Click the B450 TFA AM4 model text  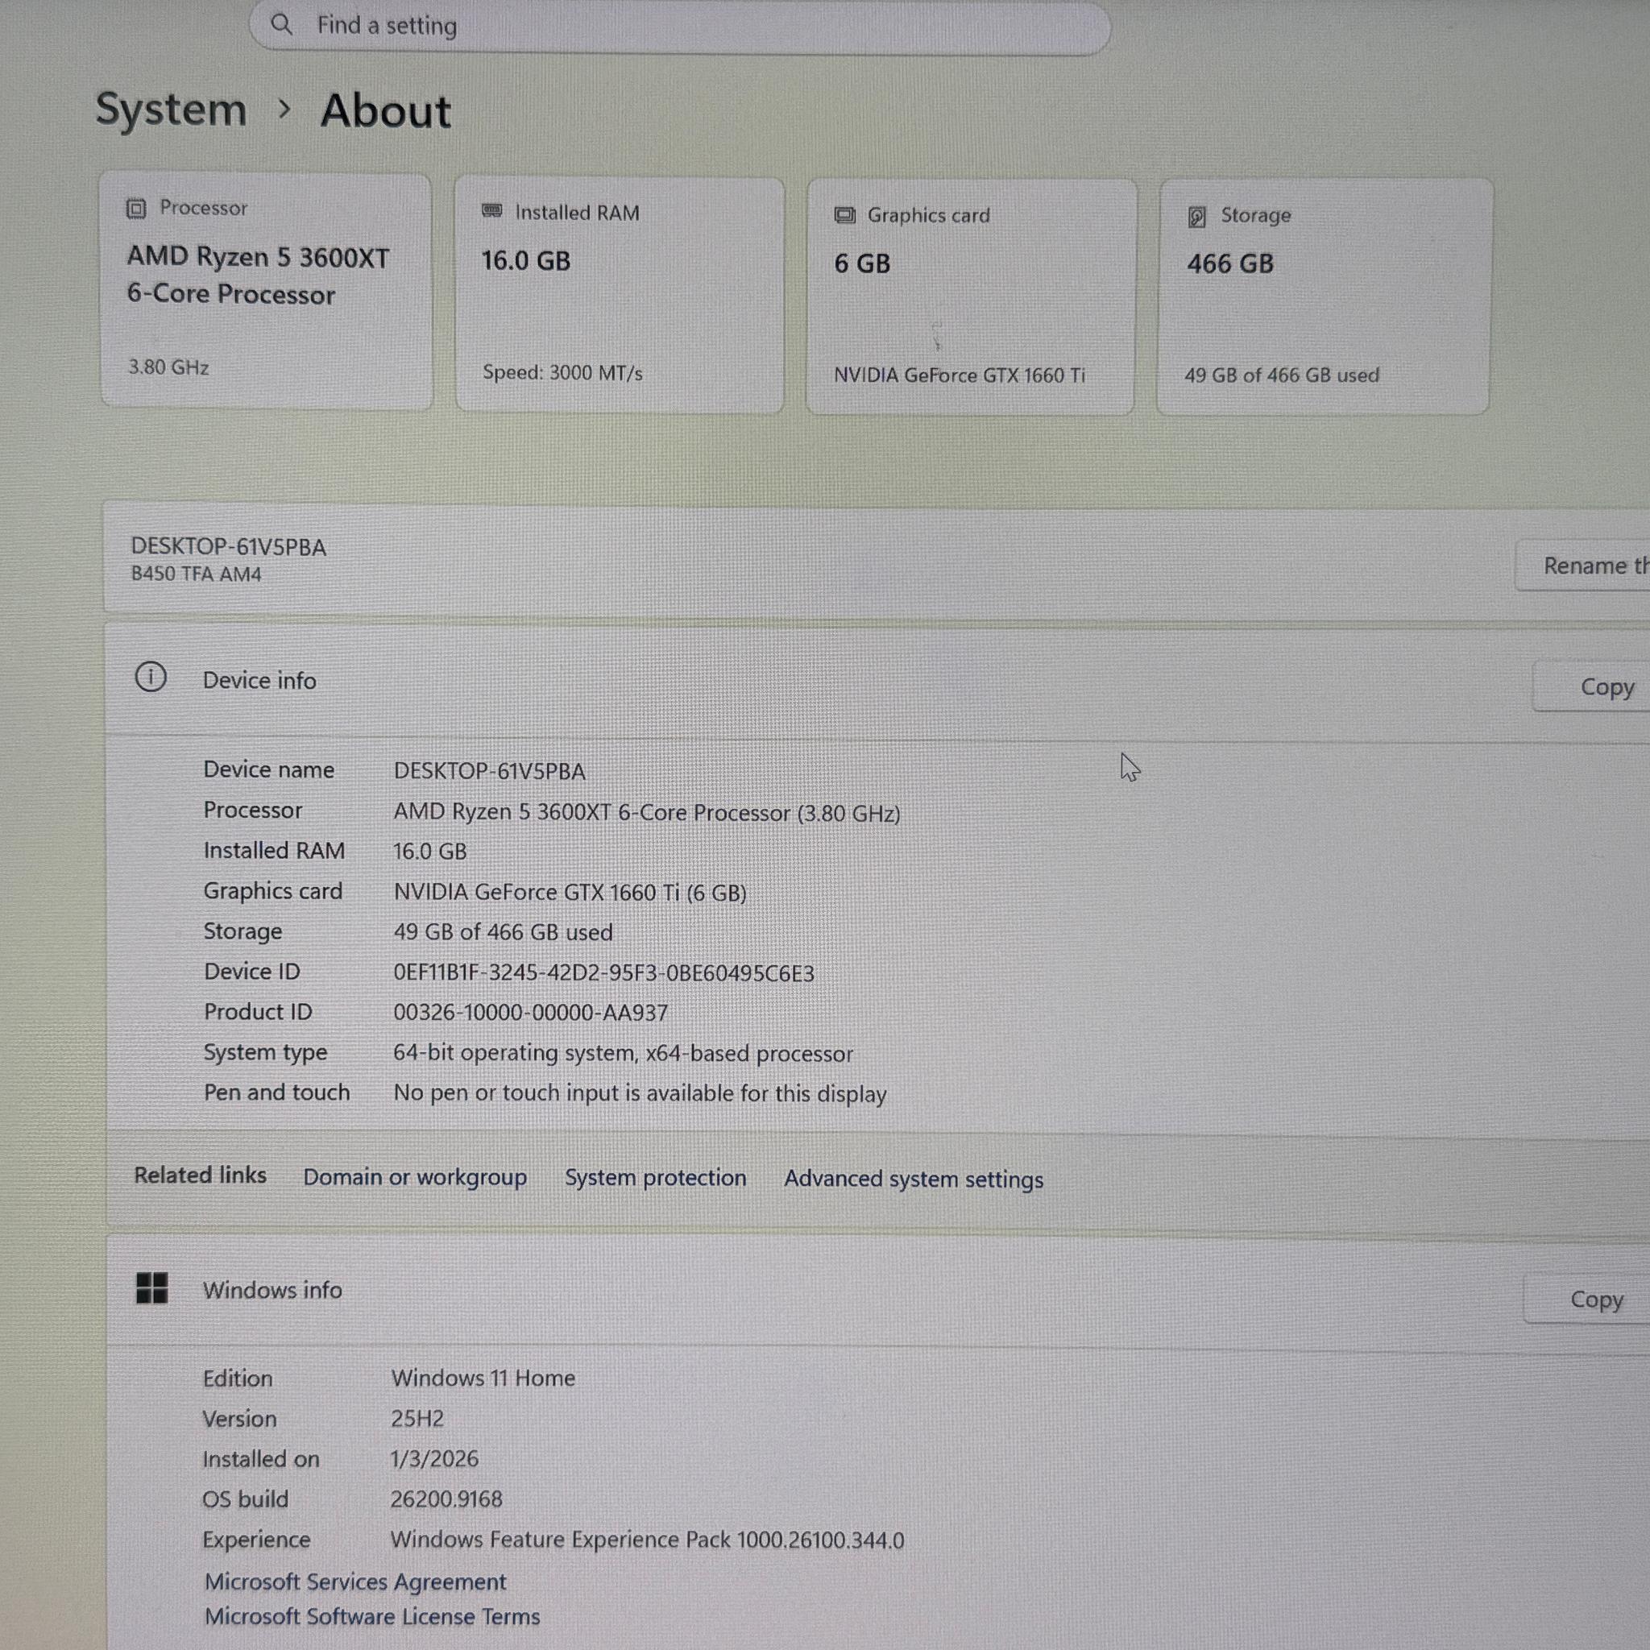[x=197, y=574]
